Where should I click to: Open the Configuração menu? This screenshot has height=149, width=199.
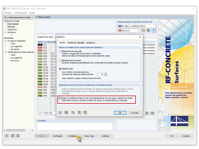[x=20, y=13]
